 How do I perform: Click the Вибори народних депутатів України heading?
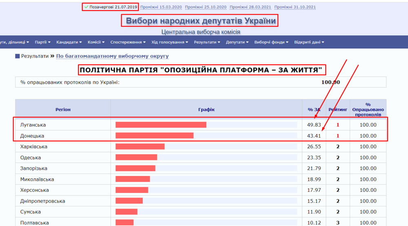point(201,21)
